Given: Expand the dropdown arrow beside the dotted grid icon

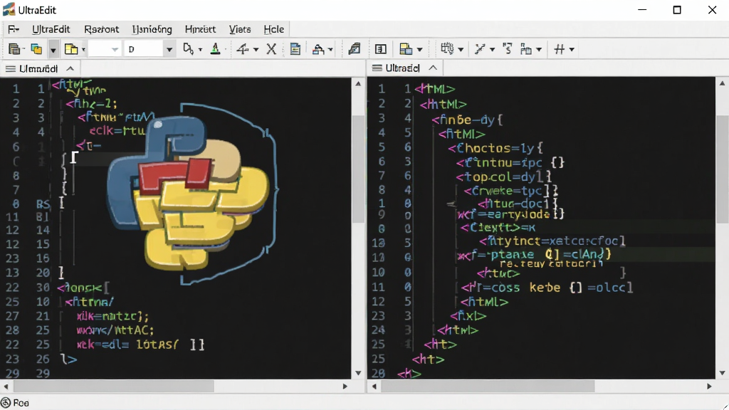Looking at the screenshot, I should [461, 49].
